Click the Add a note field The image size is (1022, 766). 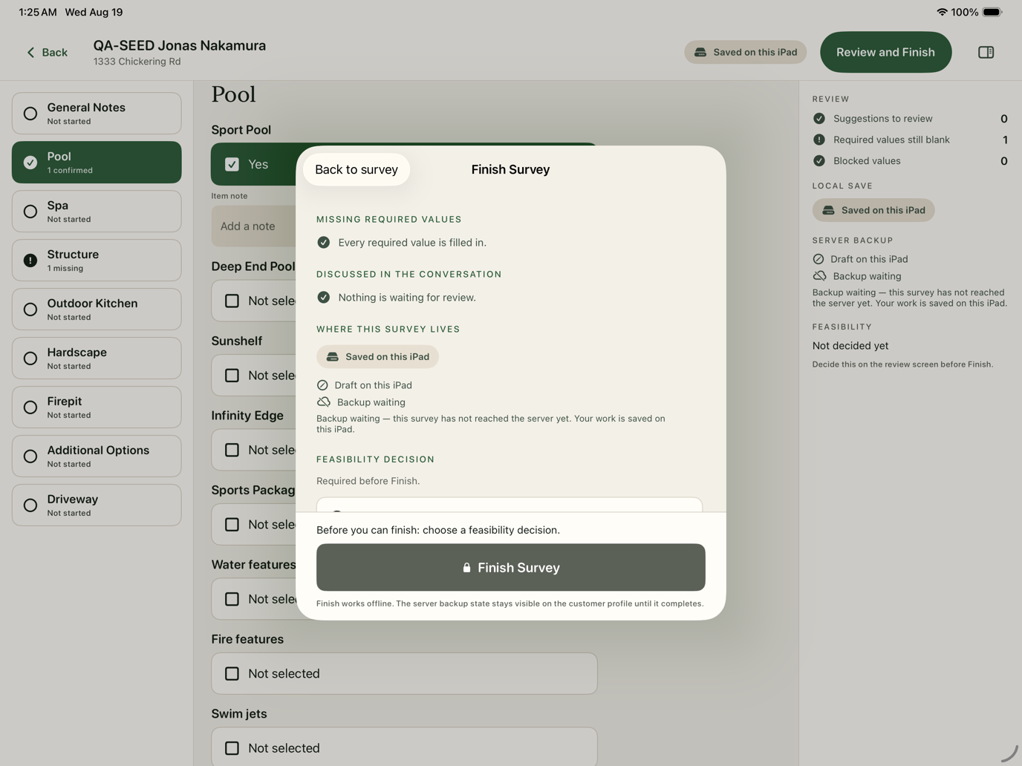254,226
